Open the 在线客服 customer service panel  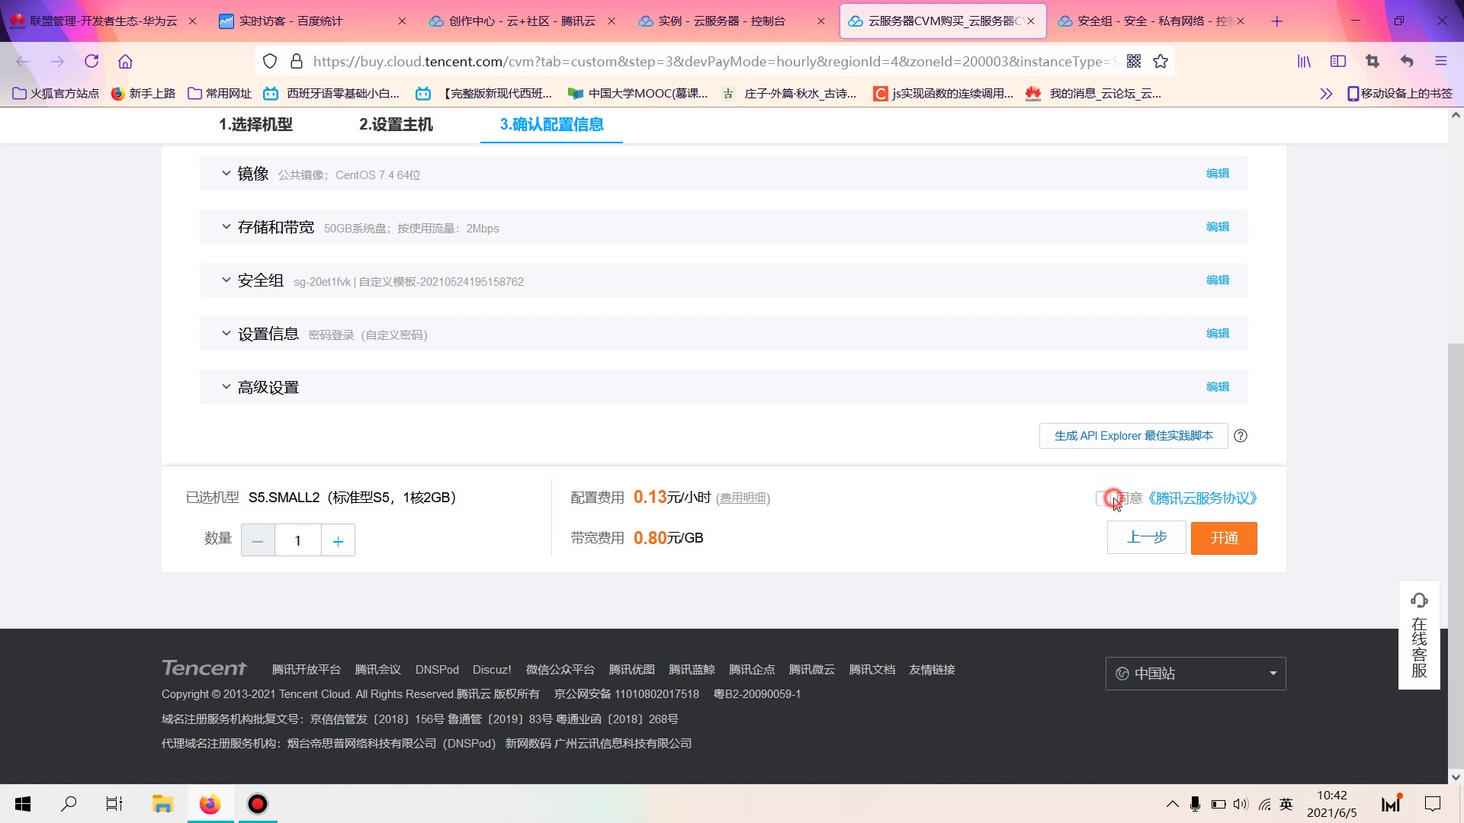pyautogui.click(x=1418, y=635)
